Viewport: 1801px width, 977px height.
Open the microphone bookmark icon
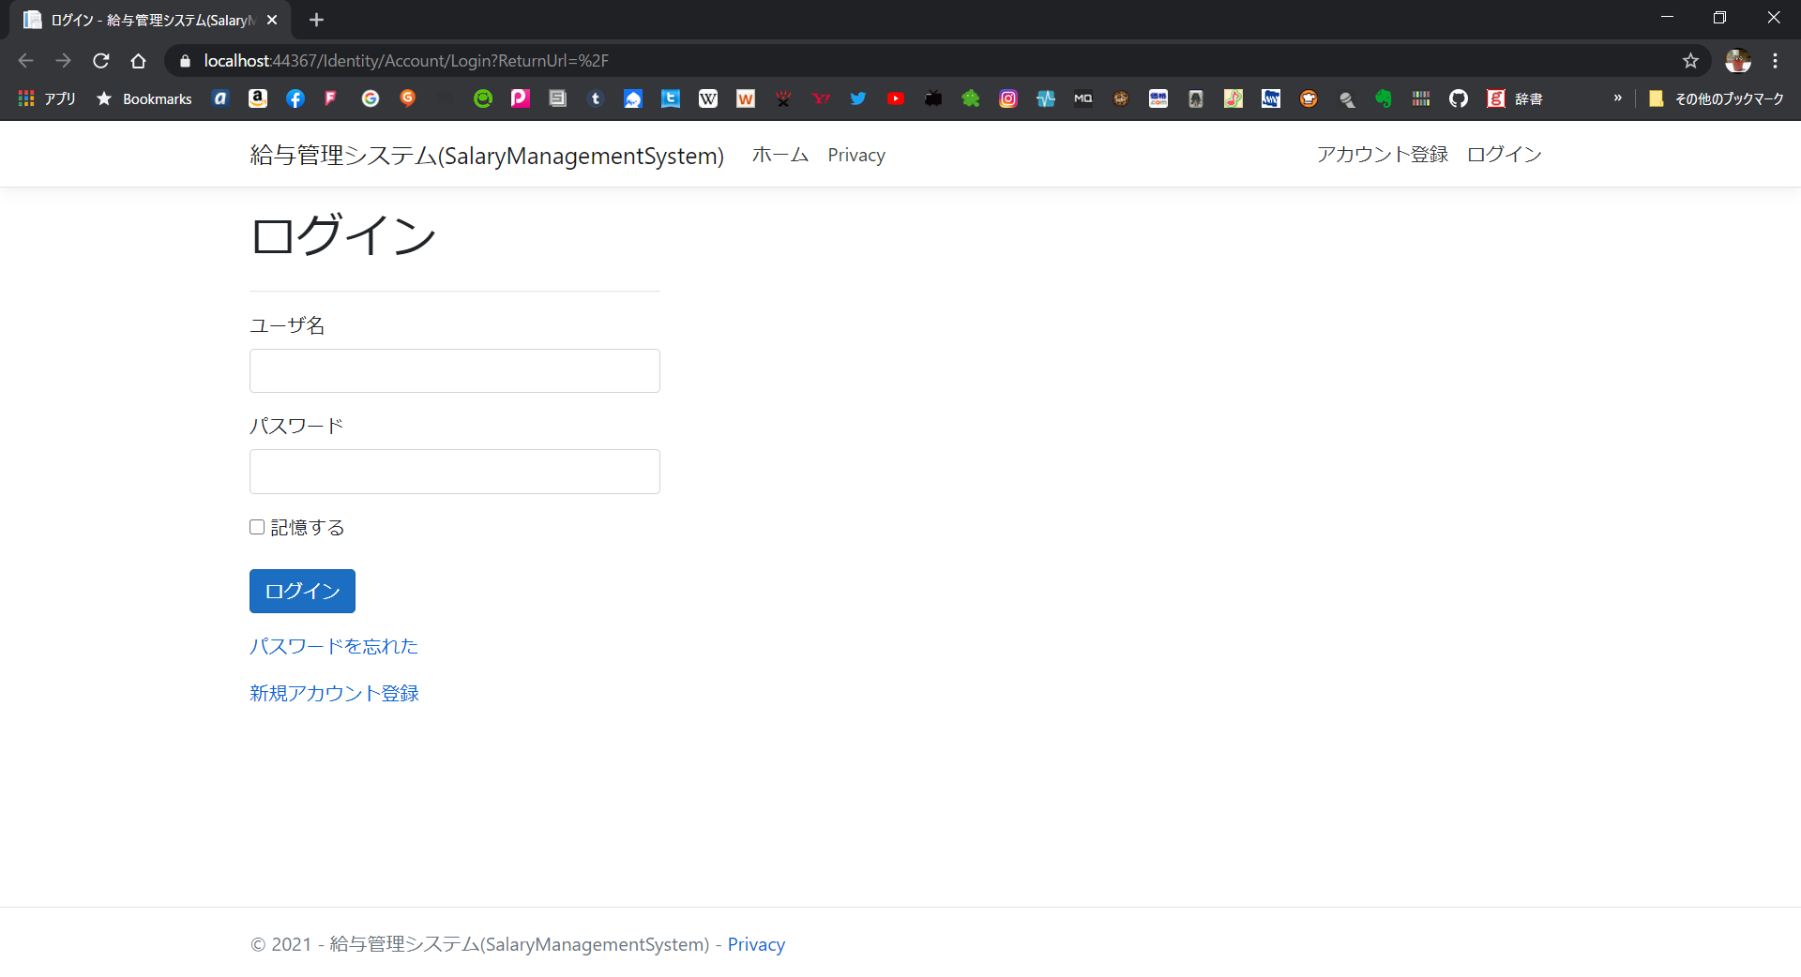click(x=1346, y=98)
